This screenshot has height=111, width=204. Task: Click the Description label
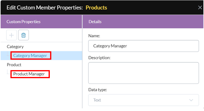99,58
